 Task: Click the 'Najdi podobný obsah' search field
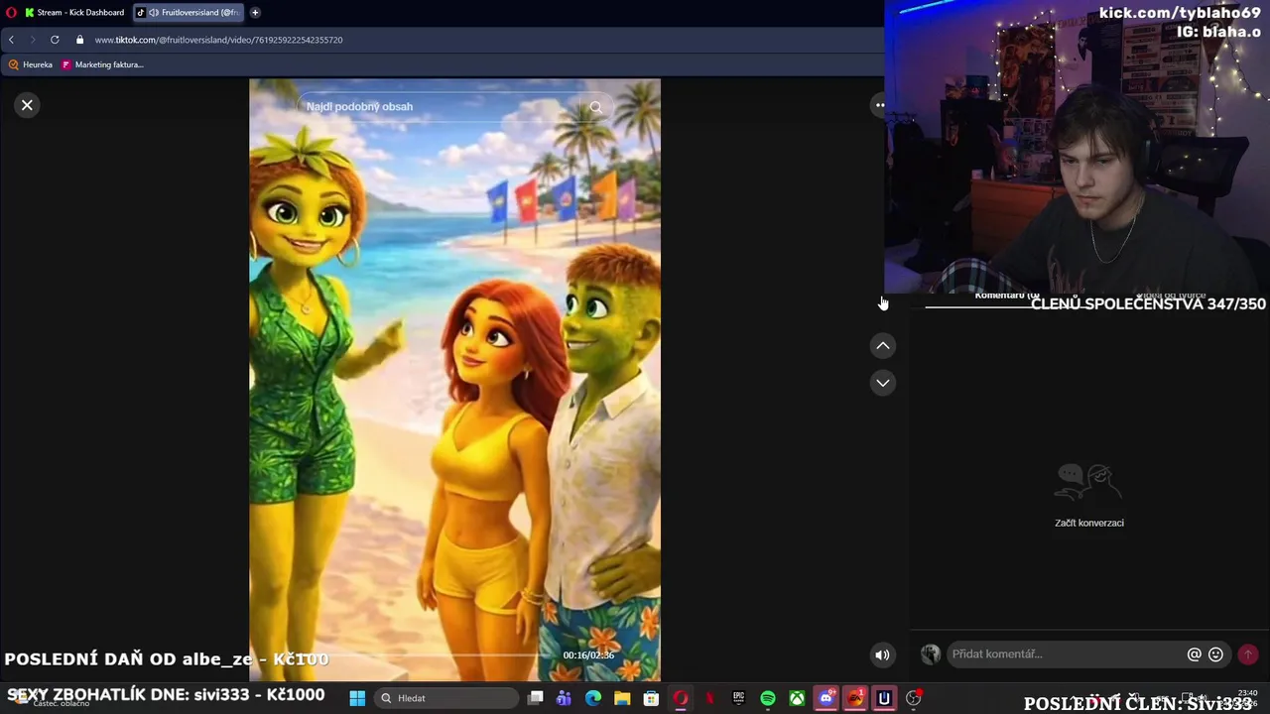[442, 106]
